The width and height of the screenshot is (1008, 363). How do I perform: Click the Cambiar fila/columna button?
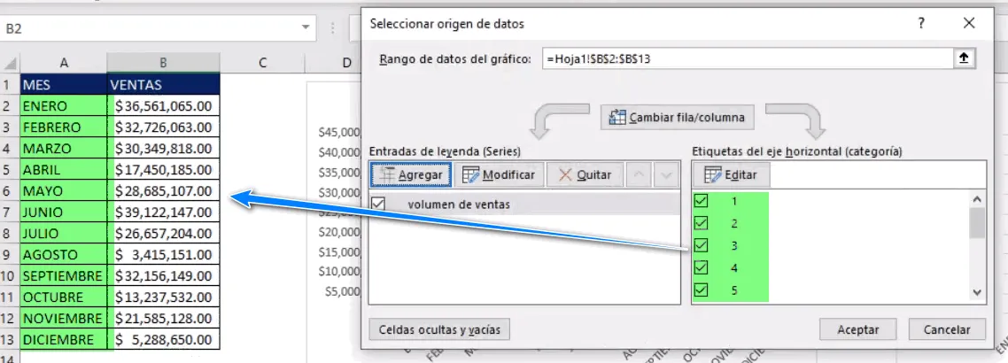coord(678,117)
